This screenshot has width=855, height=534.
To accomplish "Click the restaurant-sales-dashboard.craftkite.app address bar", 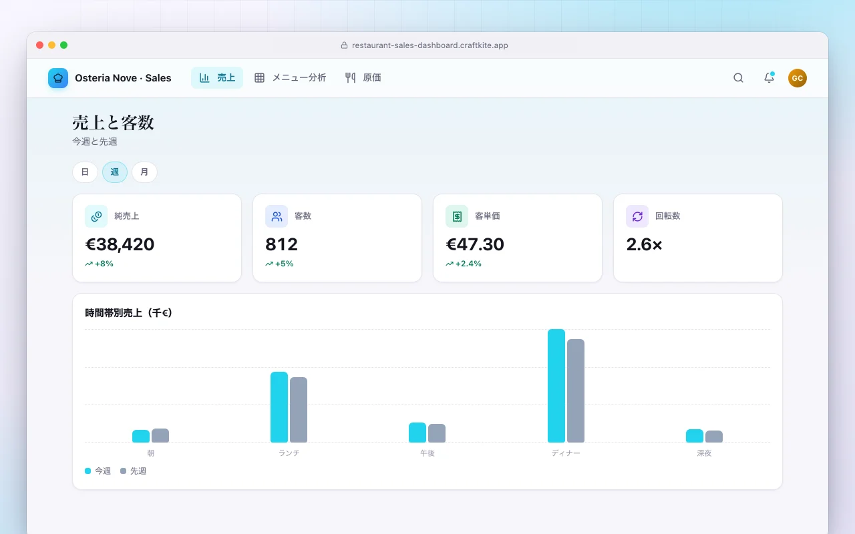I will pos(424,45).
